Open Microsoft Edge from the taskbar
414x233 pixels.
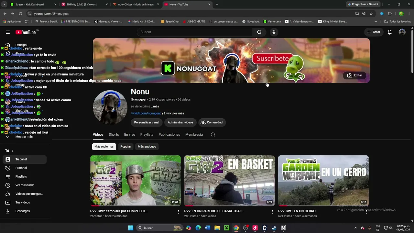point(198,228)
